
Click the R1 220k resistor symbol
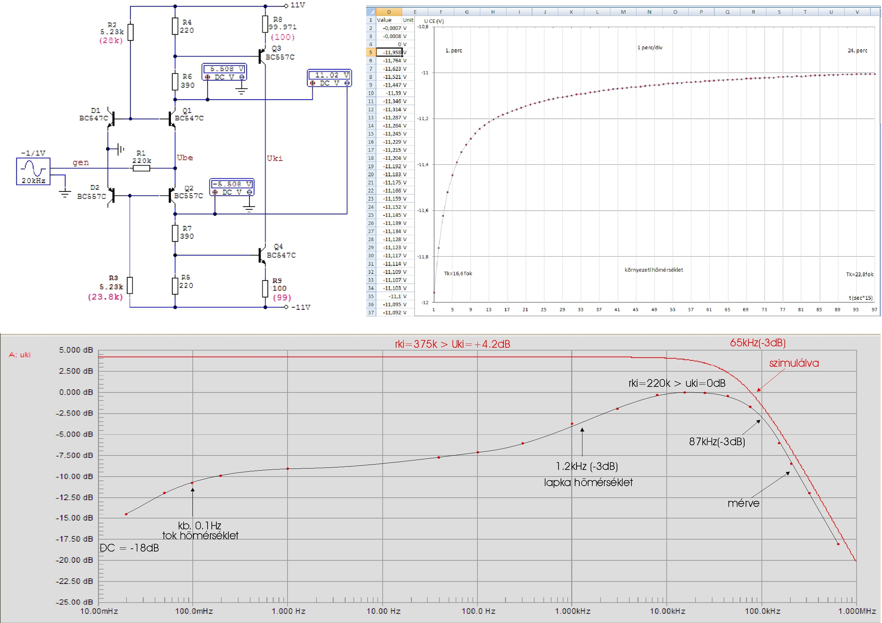click(141, 168)
